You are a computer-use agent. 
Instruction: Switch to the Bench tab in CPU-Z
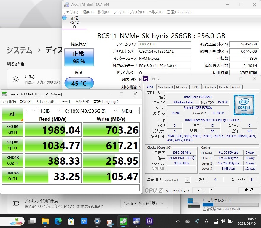click(x=223, y=87)
